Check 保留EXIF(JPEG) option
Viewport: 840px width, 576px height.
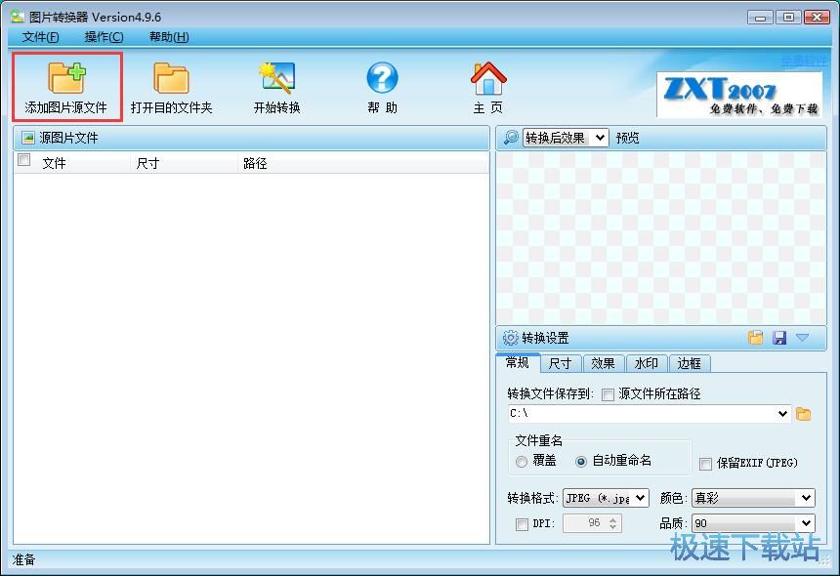pos(705,463)
